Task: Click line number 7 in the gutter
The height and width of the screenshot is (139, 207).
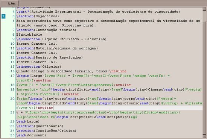Action: click(x=14, y=30)
